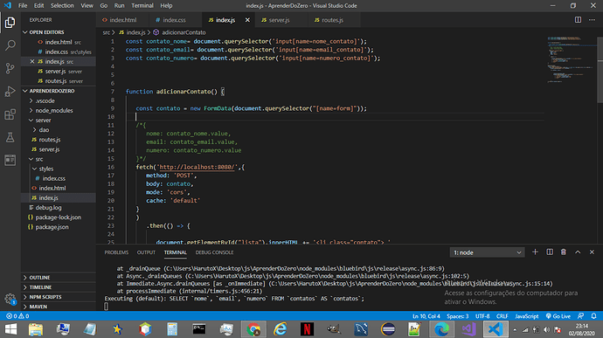
Task: Open the Test flask view
Action: click(x=10, y=137)
